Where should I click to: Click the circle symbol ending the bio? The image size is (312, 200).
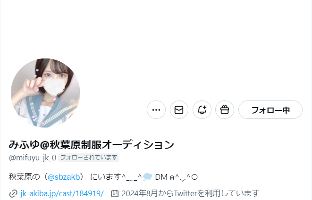click(x=194, y=177)
